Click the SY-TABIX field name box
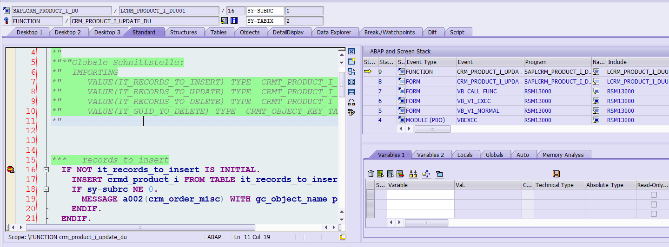Image resolution: width=669 pixels, height=247 pixels. pos(265,21)
